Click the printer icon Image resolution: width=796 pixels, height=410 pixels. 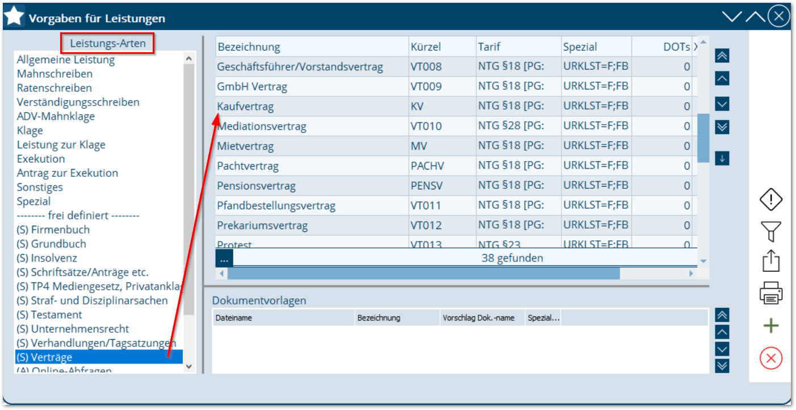(x=771, y=294)
